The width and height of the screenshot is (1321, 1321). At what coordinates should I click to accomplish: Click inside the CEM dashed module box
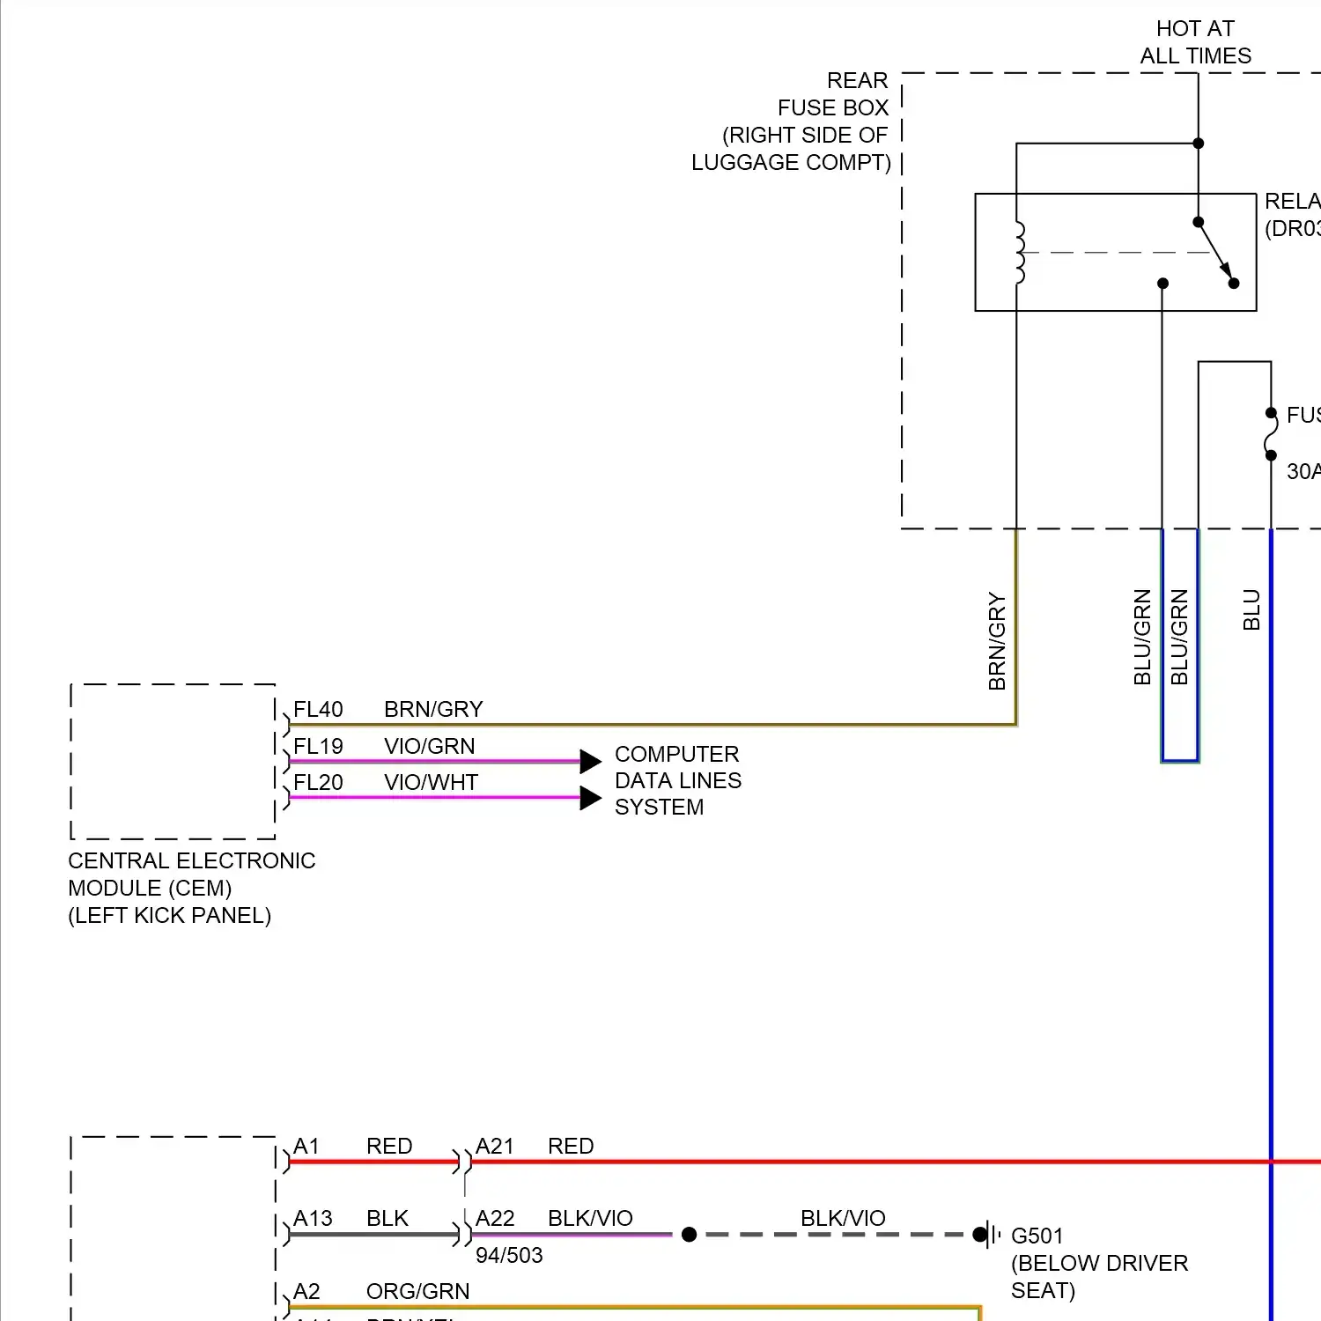click(x=173, y=762)
